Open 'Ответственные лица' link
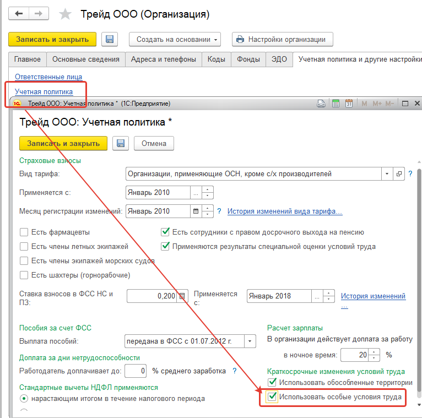The width and height of the screenshot is (422, 418). pyautogui.click(x=48, y=77)
